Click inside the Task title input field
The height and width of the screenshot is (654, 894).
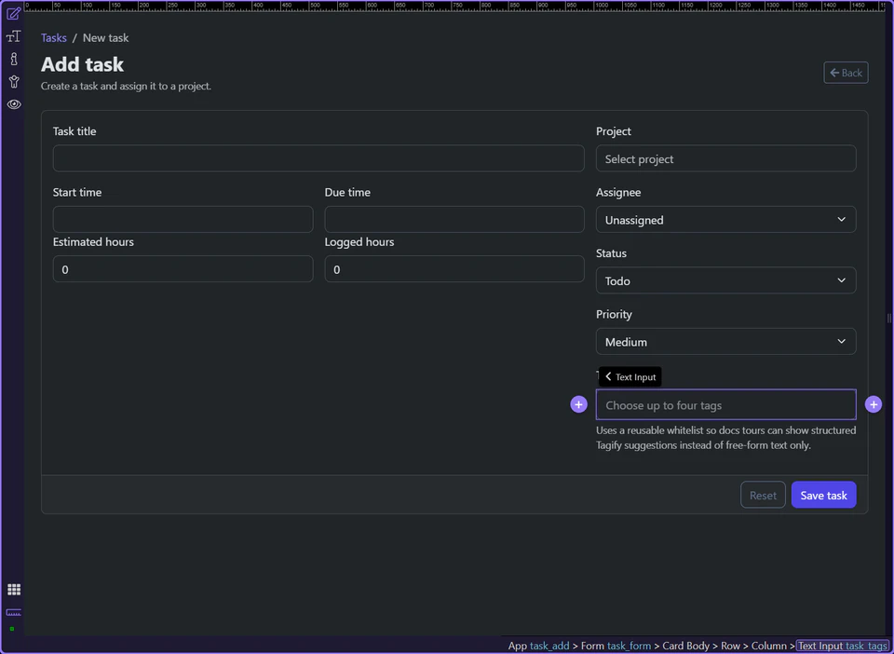click(x=318, y=158)
